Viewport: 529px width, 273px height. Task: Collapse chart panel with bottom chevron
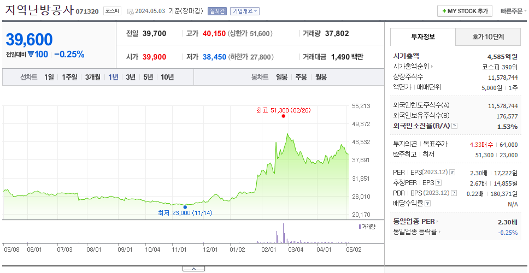coord(193,269)
